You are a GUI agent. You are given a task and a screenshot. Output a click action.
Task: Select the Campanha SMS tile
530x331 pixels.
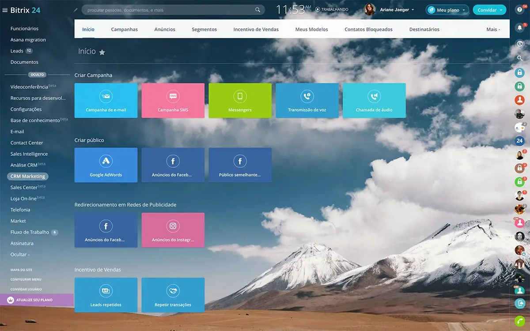coord(173,101)
